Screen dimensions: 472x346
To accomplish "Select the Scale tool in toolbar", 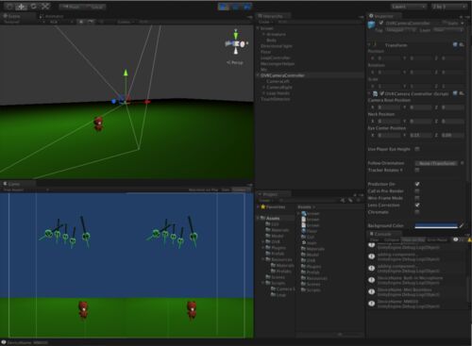I will [x=45, y=7].
